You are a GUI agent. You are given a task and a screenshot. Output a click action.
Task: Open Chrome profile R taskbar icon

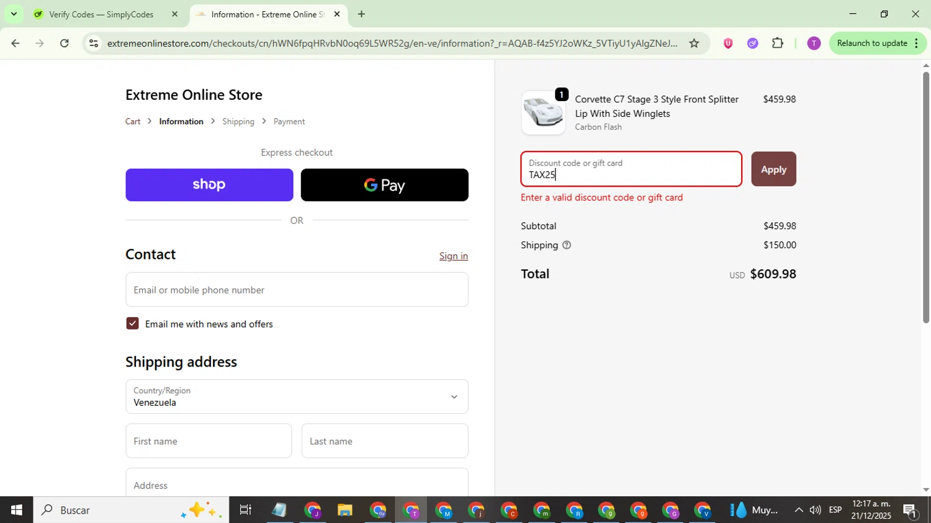tap(574, 510)
